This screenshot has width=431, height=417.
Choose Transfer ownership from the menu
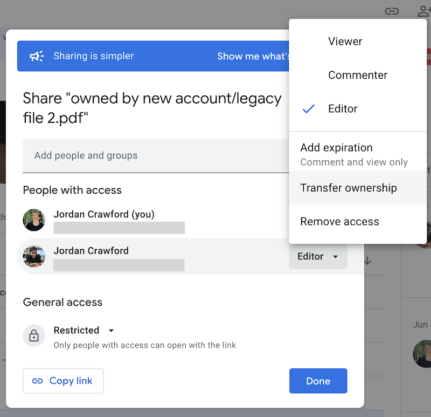(349, 188)
